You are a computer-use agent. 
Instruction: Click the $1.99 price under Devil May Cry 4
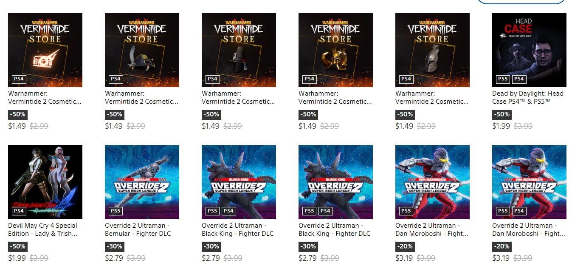(17, 258)
